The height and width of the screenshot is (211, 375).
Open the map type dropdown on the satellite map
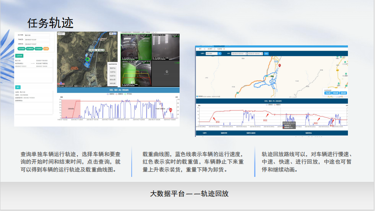tap(61, 33)
